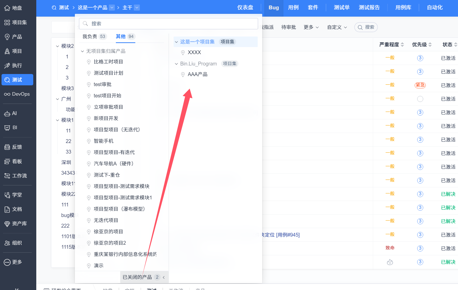Collapse the 模块2 tree node
The width and height of the screenshot is (458, 290).
pos(57,46)
